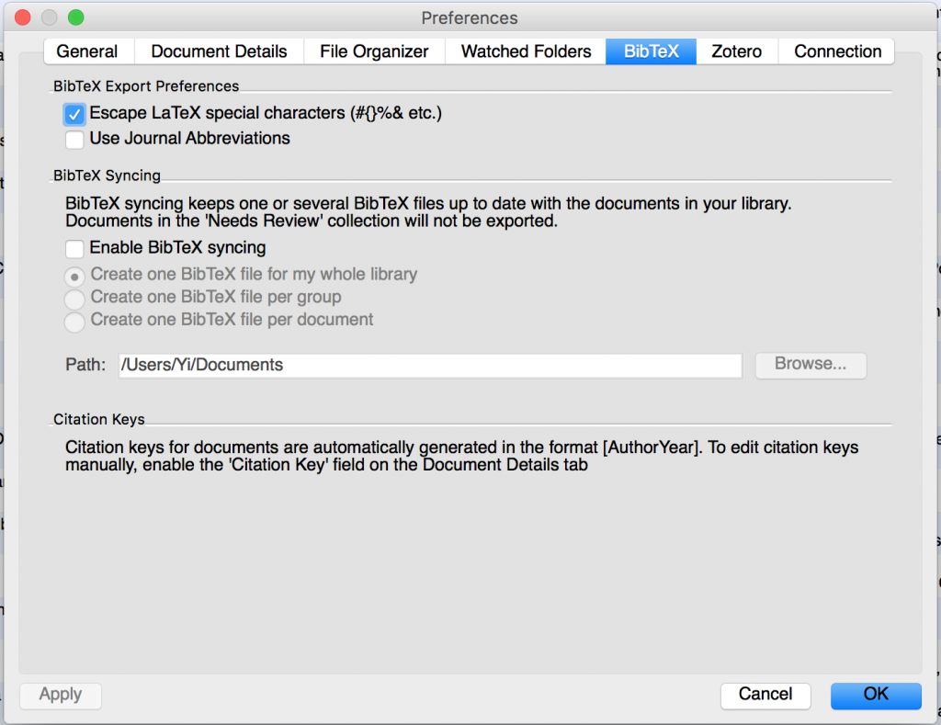Viewport: 941px width, 725px height.
Task: Switch to the Connection tab
Action: (837, 51)
